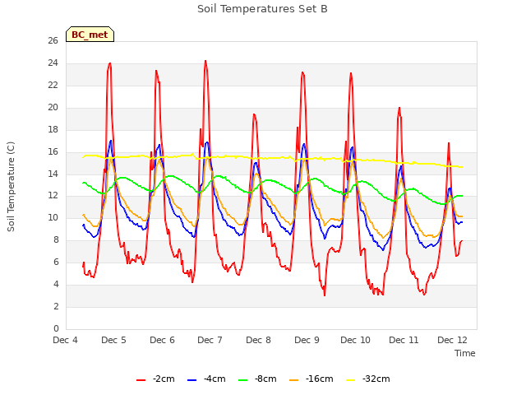
Task: Click the blue -4cm peak near Dec 5
Action: click(x=111, y=141)
